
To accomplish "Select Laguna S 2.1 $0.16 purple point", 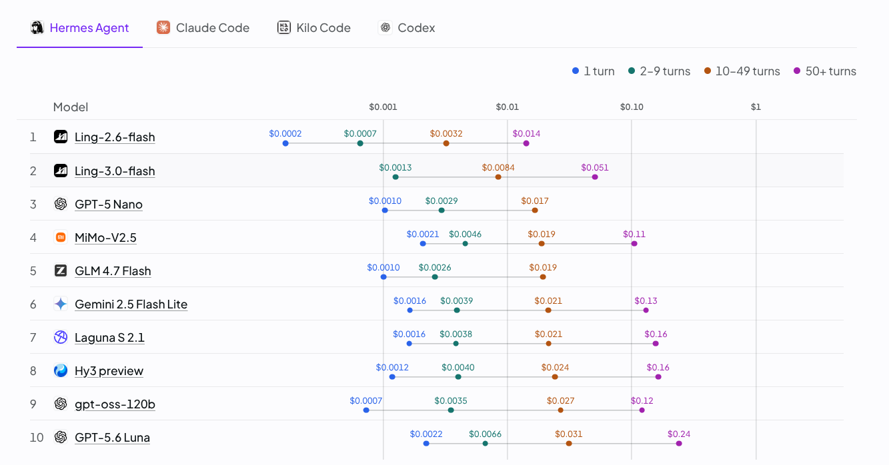I will click(x=656, y=343).
